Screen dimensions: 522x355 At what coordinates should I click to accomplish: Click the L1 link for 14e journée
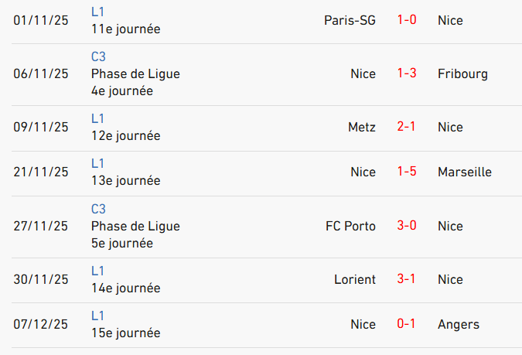click(x=97, y=271)
